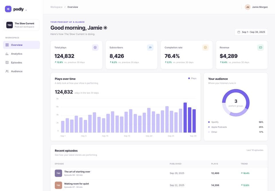The image size is (275, 191).
Task: Open Analytics in the sidebar
Action: pyautogui.click(x=21, y=54)
